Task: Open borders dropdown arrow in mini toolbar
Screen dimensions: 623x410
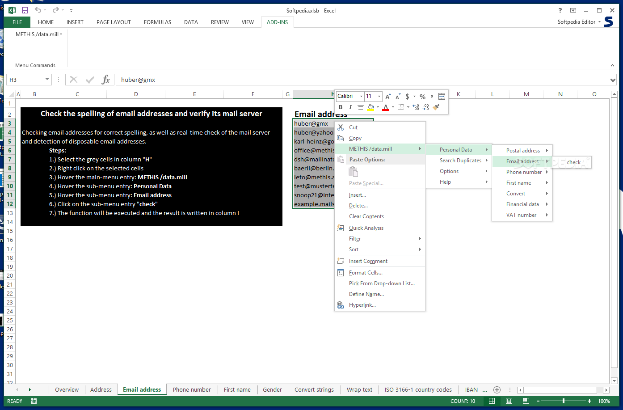Action: point(408,107)
